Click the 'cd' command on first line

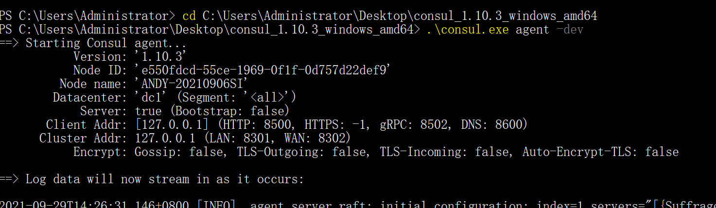[189, 16]
